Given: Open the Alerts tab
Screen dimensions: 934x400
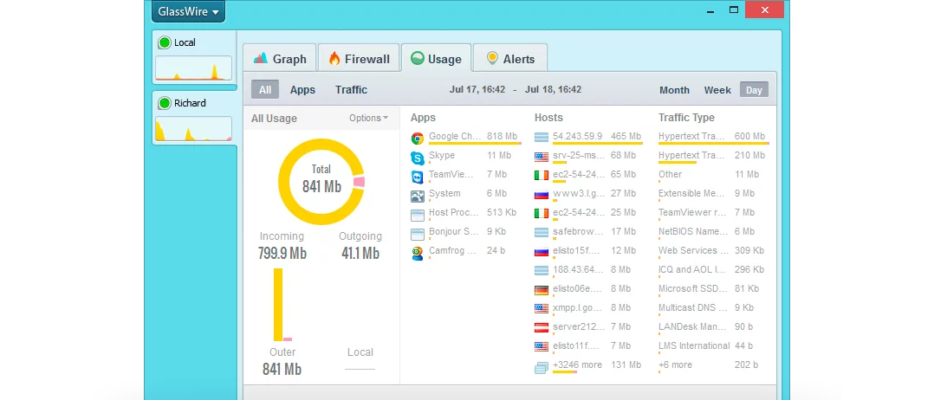Looking at the screenshot, I should pyautogui.click(x=509, y=59).
